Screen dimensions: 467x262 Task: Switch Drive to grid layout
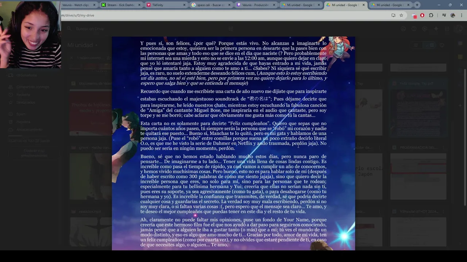[430, 45]
